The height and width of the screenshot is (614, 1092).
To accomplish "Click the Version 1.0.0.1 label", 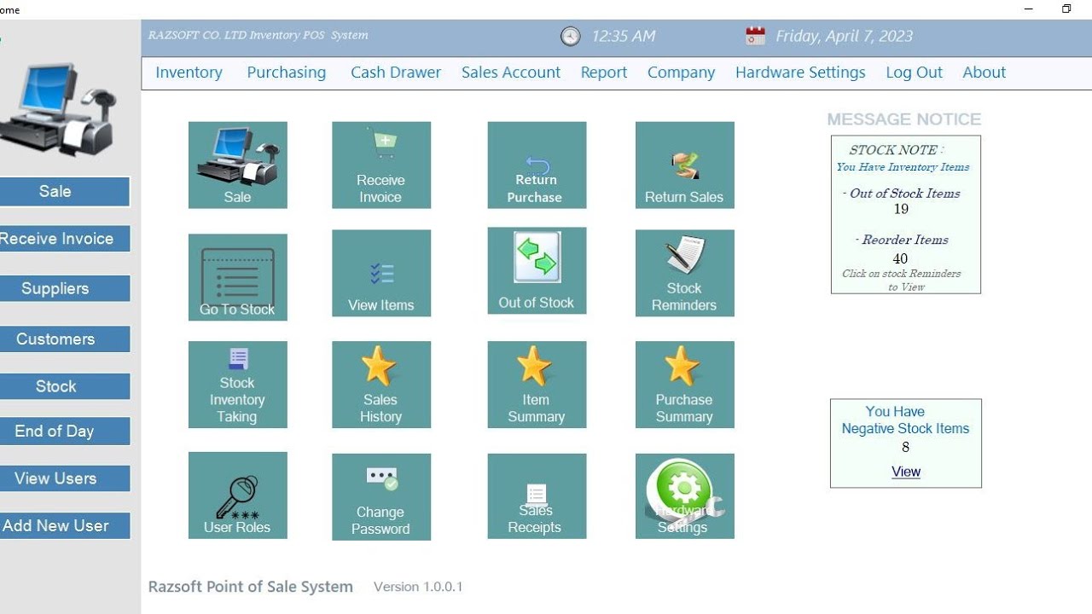I will pos(418,587).
